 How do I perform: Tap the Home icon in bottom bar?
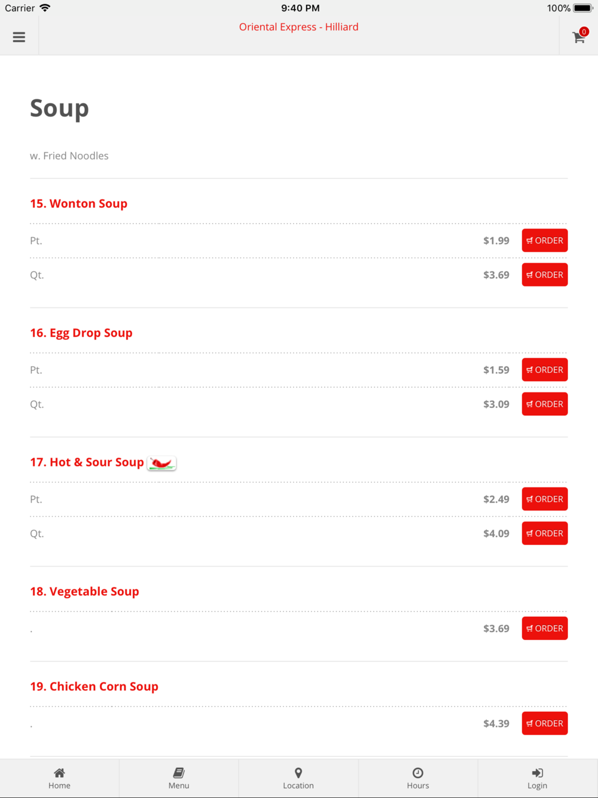click(x=59, y=773)
